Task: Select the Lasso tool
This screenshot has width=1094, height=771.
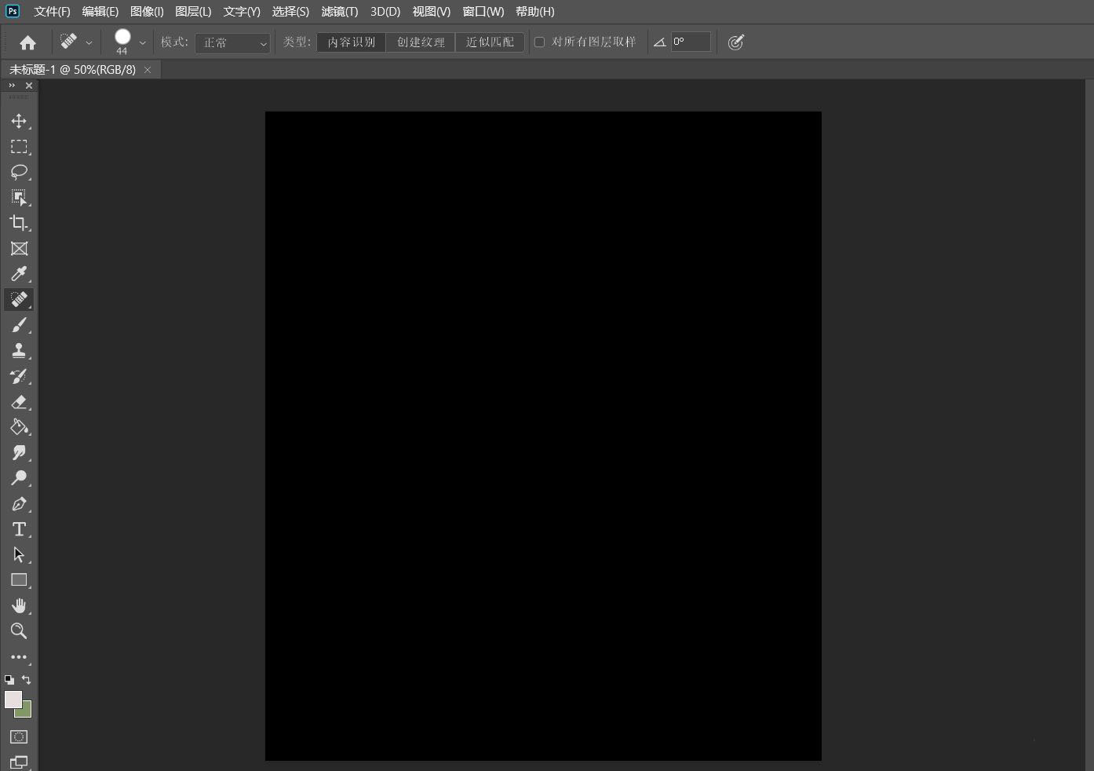Action: point(19,172)
